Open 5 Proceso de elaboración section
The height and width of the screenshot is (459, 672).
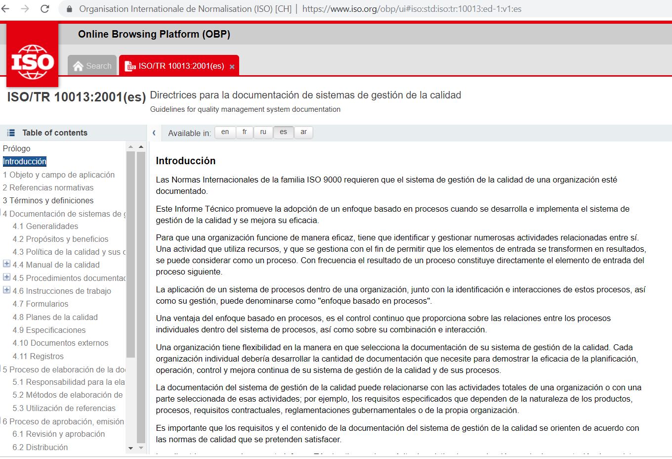click(x=64, y=369)
